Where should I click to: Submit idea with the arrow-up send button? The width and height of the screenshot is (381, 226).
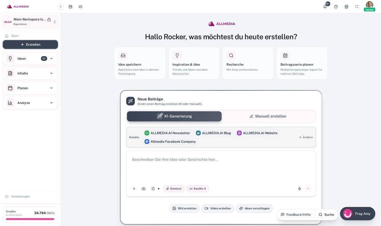tap(308, 189)
